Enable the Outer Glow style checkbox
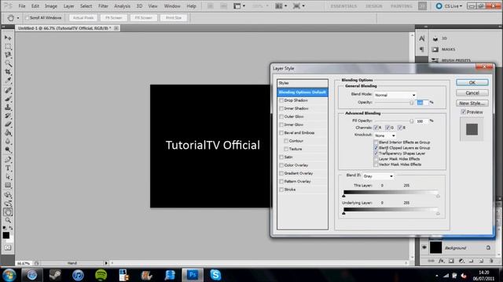503x282 pixels. click(x=281, y=117)
